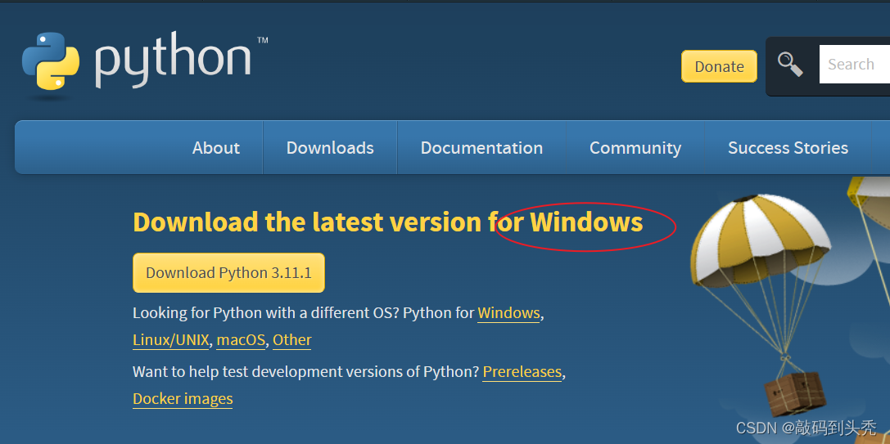Follow the Windows link under the download button

pos(508,313)
